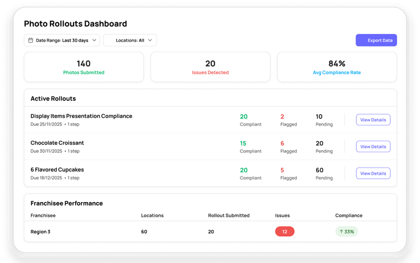
Task: Click the Photo Rollouts Dashboard title
Action: point(76,24)
